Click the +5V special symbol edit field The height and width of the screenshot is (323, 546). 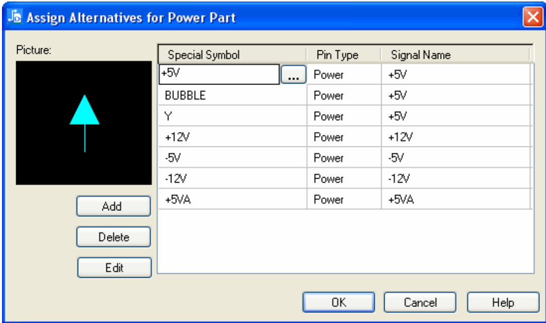click(x=219, y=74)
